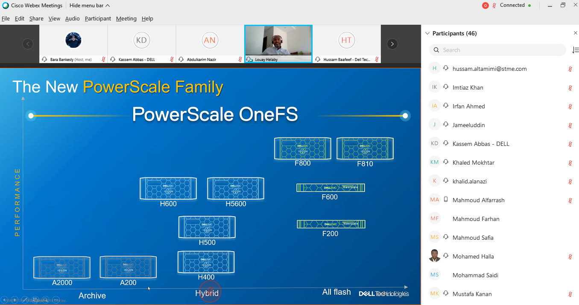This screenshot has height=305, width=579.
Task: Click the red recording indicator icon
Action: pos(485,6)
